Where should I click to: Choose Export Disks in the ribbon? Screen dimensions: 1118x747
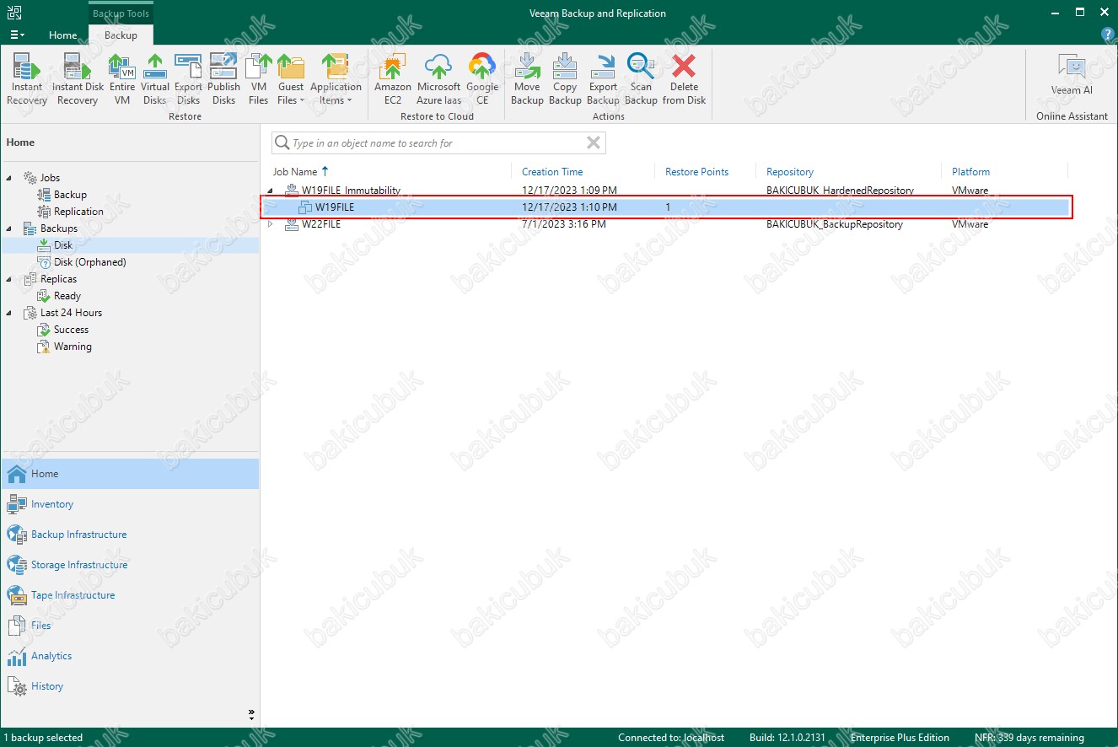pos(188,79)
